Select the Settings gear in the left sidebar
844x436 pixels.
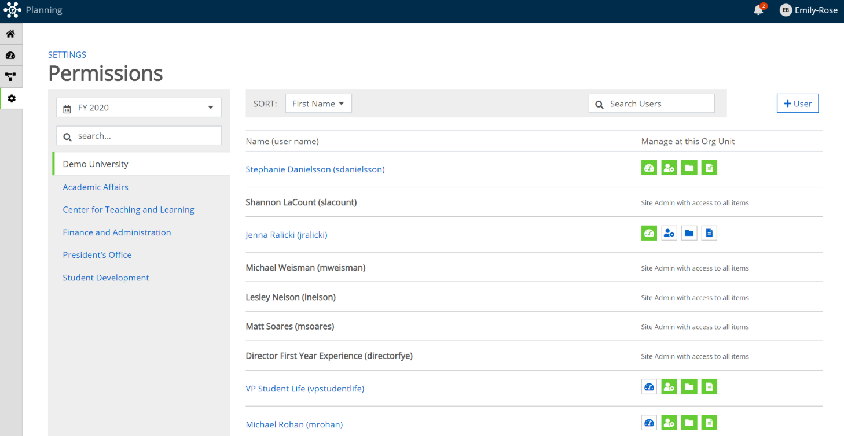pyautogui.click(x=11, y=98)
